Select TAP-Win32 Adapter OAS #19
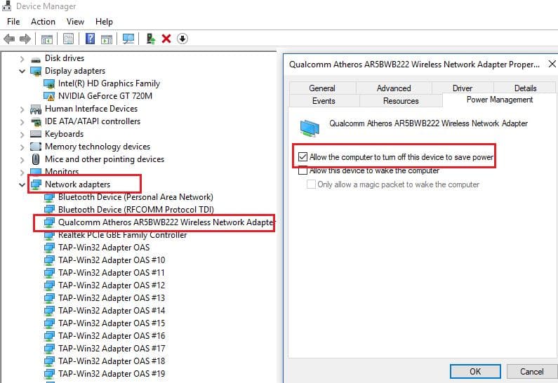This screenshot has width=558, height=383. (112, 374)
